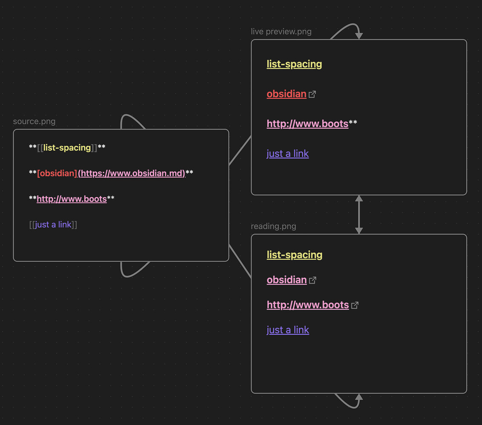Follow just a link in live preview card
Viewport: 482px width, 425px height.
(x=287, y=153)
